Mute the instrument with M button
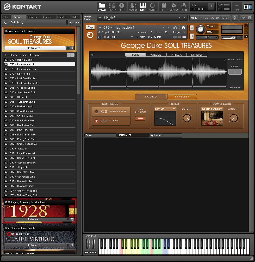Screen dimensions: 255x262 192,36
